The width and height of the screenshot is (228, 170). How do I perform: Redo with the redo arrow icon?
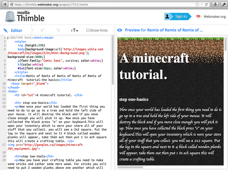tap(58, 30)
